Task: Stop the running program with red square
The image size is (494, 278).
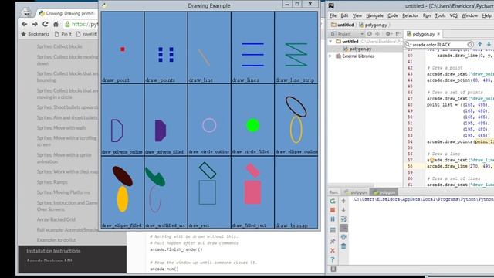Action: point(333,210)
